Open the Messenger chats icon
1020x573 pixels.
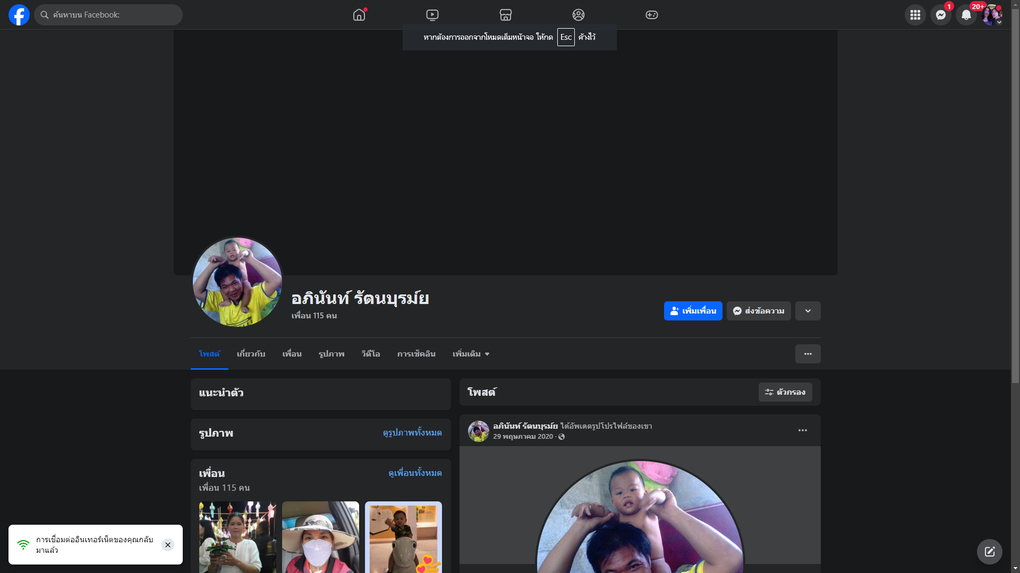pos(941,15)
